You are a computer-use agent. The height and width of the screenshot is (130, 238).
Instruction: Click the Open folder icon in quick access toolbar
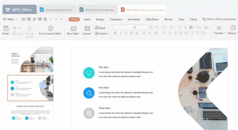[23, 19]
